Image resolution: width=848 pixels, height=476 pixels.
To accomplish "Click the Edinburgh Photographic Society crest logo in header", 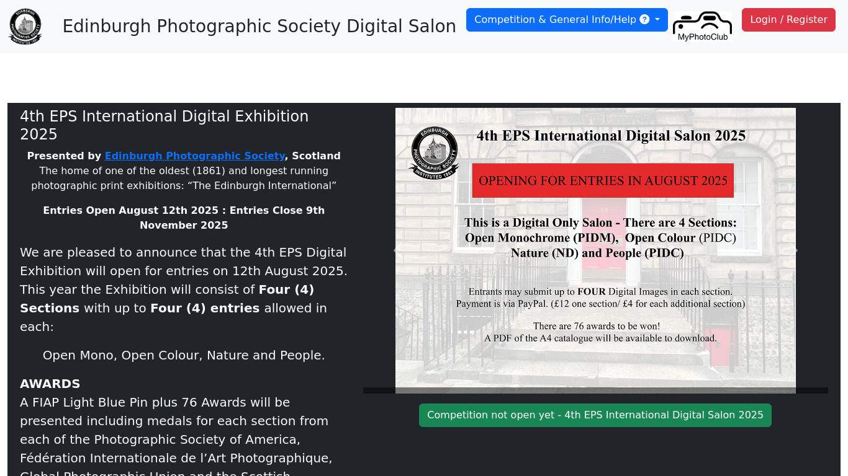I will point(25,26).
